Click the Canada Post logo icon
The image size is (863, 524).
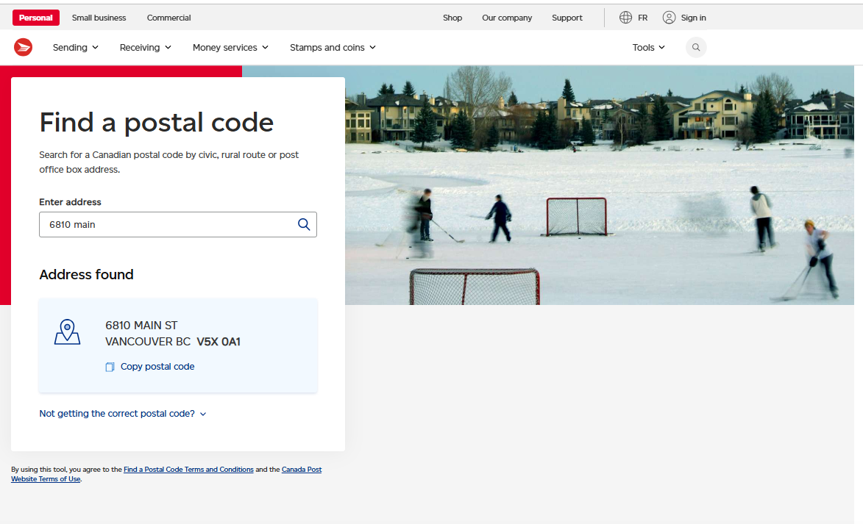coord(23,47)
